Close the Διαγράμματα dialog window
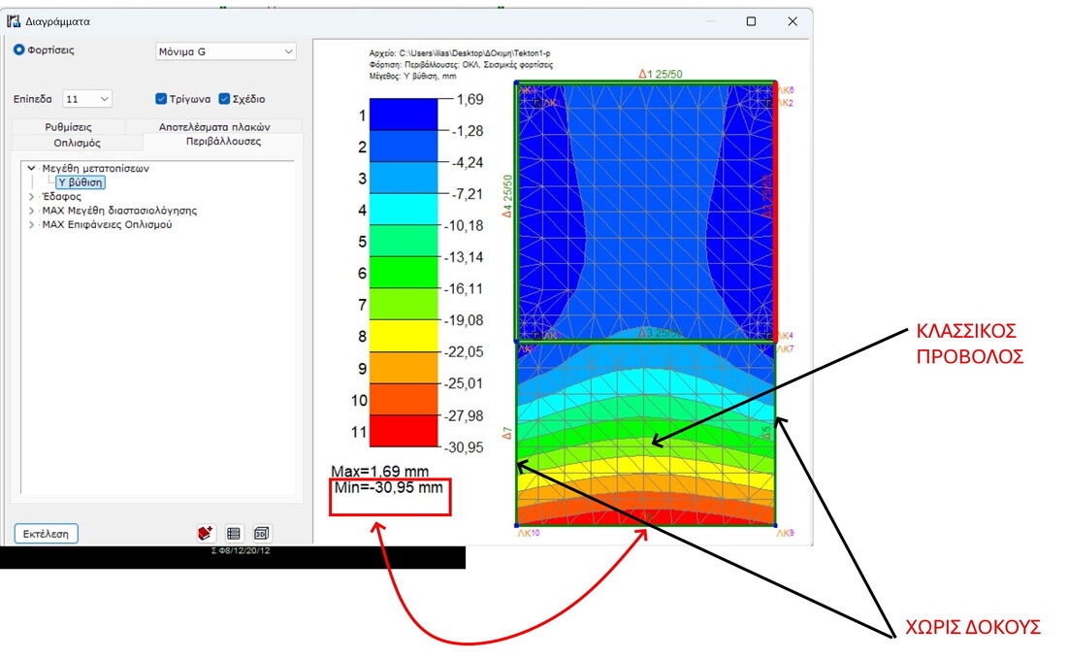Viewport: 1067px width, 659px height. [x=792, y=21]
